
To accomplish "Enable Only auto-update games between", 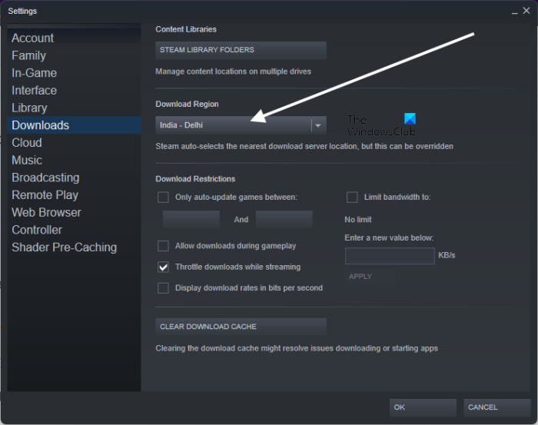I will 163,197.
